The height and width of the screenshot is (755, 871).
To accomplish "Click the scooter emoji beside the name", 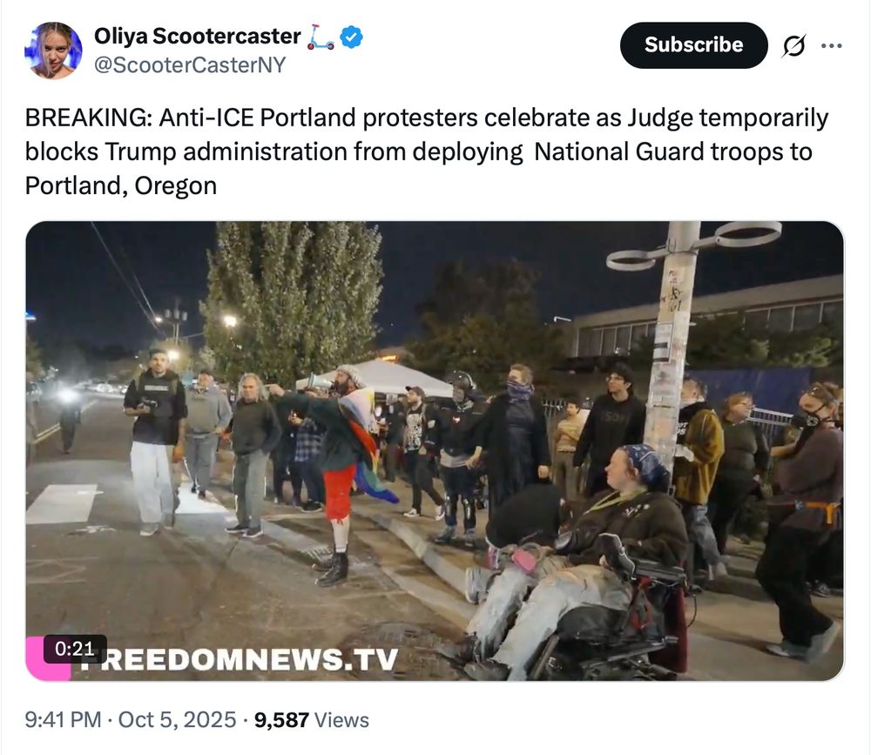I will [x=321, y=37].
